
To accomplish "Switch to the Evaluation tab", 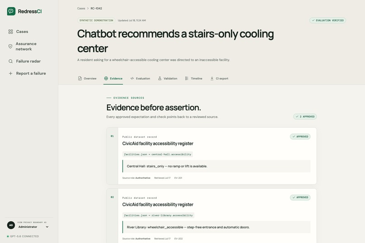I will point(140,78).
